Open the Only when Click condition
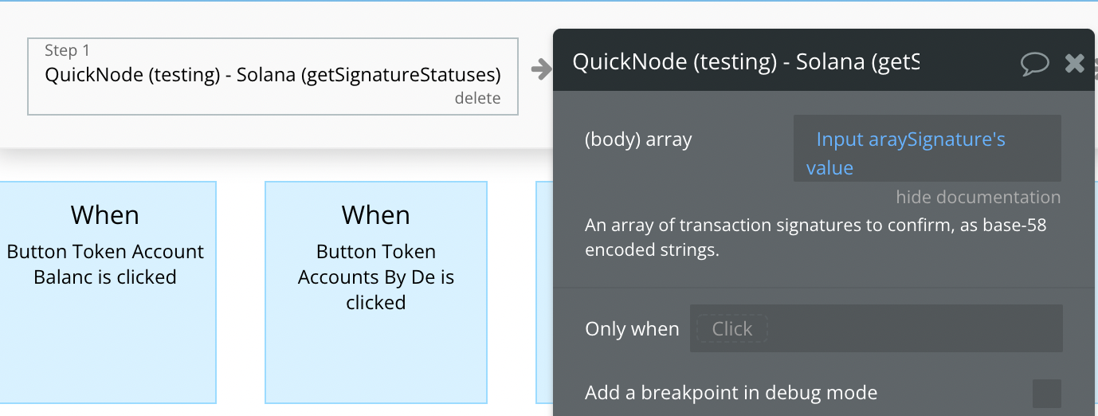This screenshot has height=416, width=1098. click(x=731, y=328)
